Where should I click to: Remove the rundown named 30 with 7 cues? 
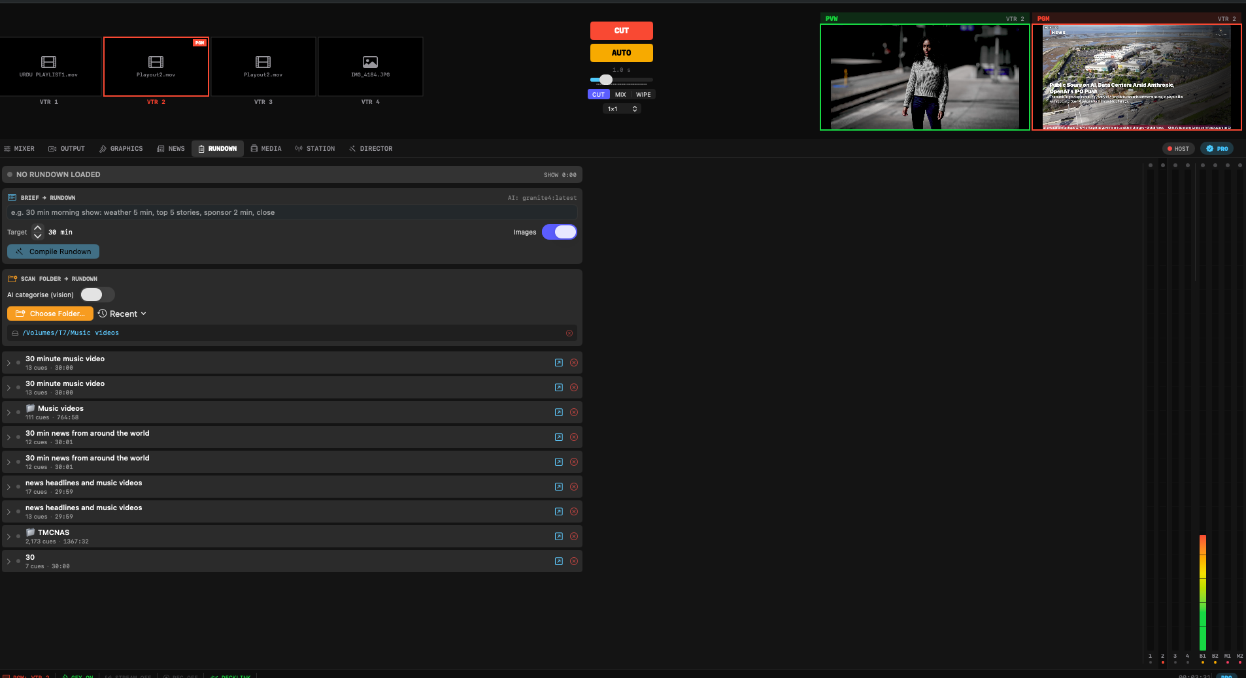pos(574,561)
